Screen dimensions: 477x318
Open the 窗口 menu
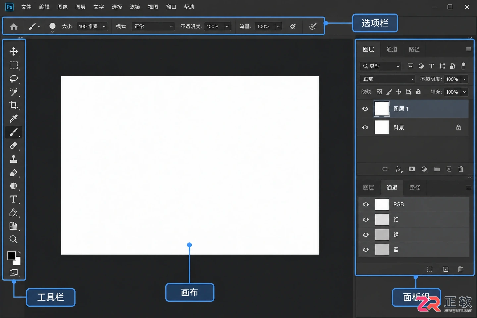[171, 7]
